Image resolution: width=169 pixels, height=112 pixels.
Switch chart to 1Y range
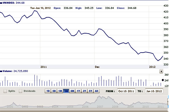click(x=78, y=91)
